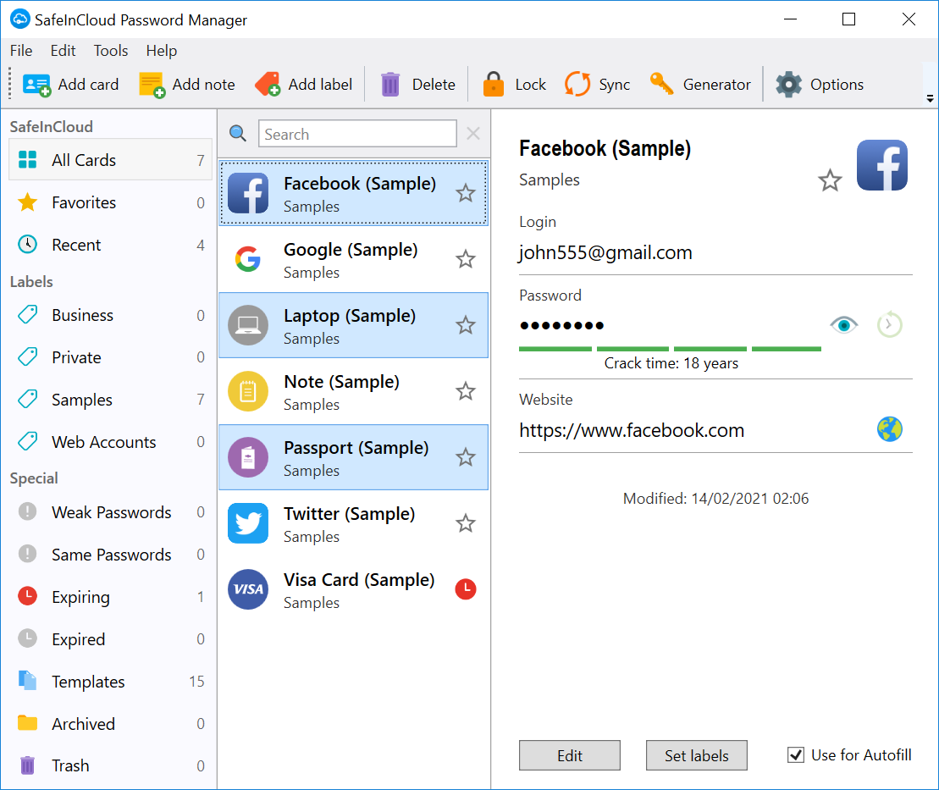Click the Lock padlock icon
Screen dimensions: 939x790
(x=494, y=85)
